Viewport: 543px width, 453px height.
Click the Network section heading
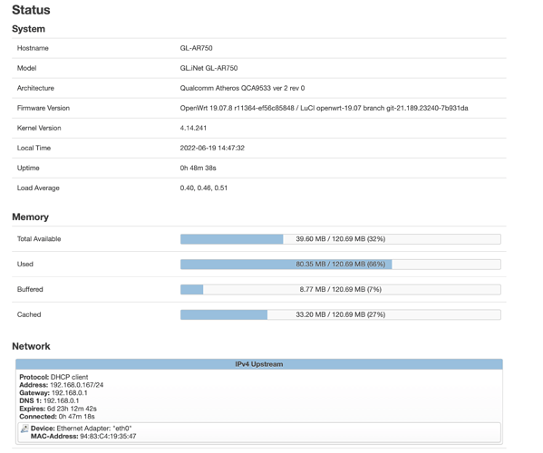click(x=31, y=346)
